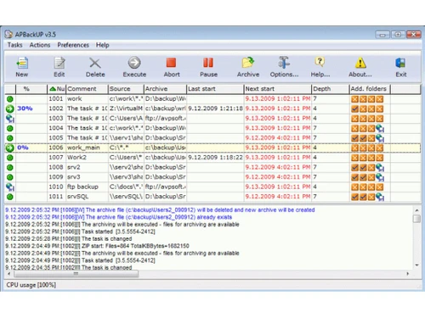This screenshot has width=425, height=318.
Task: Click green status icon of task 1011
Action: coord(10,197)
